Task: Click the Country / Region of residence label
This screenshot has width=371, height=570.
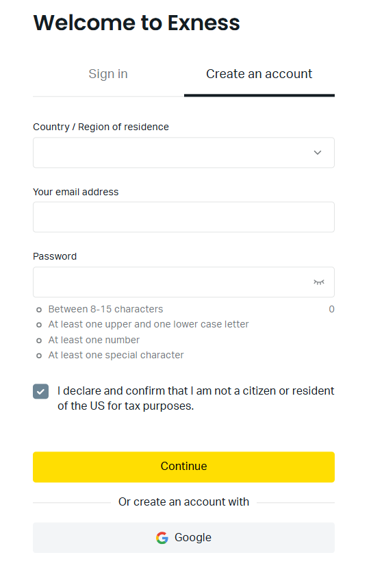Action: point(101,127)
